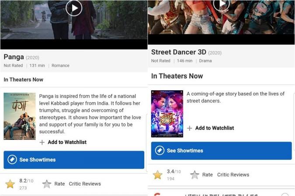Click the 8.2/10 rating value
This screenshot has width=295, height=196.
pos(26,181)
